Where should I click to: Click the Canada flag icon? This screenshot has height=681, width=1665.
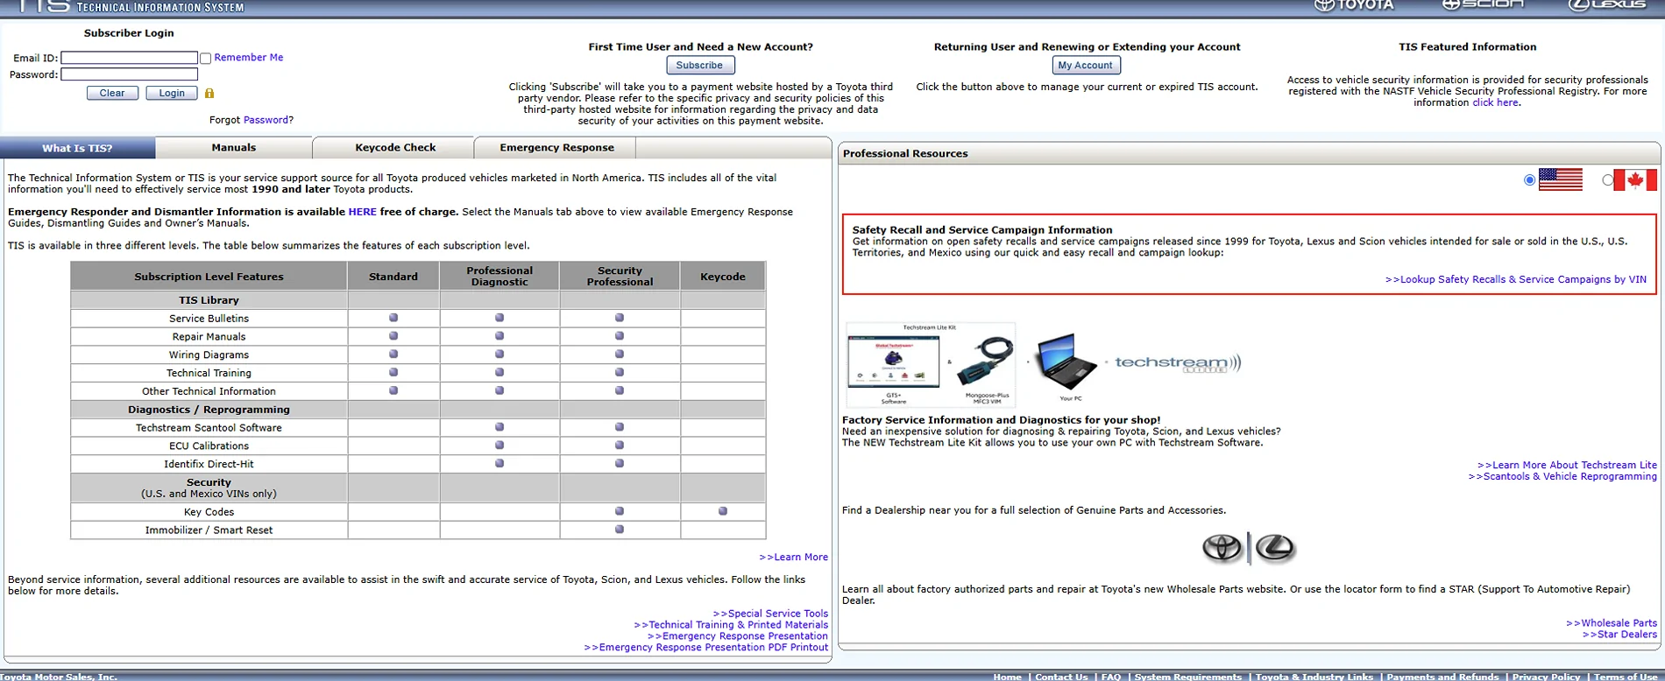(x=1635, y=179)
